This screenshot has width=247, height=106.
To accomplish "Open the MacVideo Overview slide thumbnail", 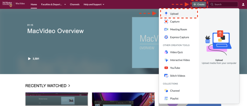I will tap(146, 43).
